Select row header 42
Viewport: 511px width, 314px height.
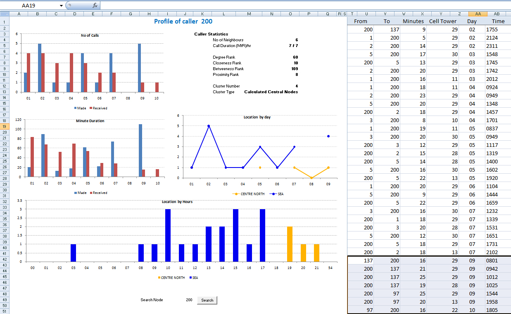[5, 259]
